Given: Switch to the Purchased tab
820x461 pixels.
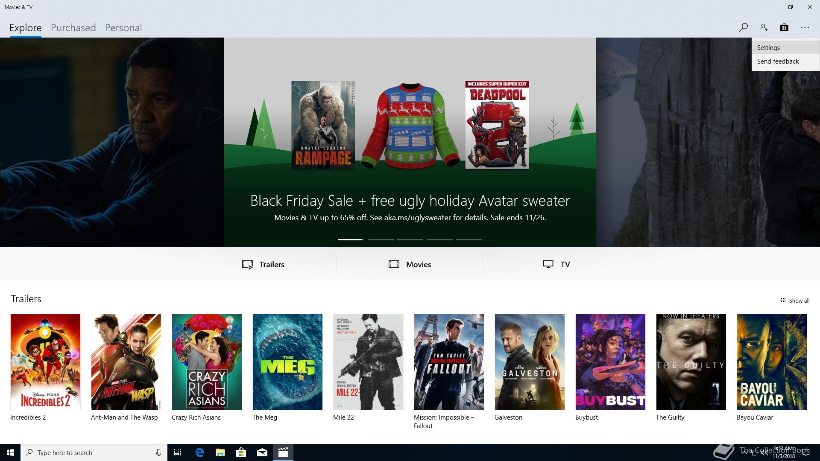Looking at the screenshot, I should (x=73, y=28).
